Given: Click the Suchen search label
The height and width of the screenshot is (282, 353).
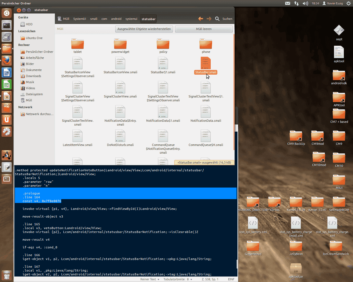Looking at the screenshot, I should [227, 19].
